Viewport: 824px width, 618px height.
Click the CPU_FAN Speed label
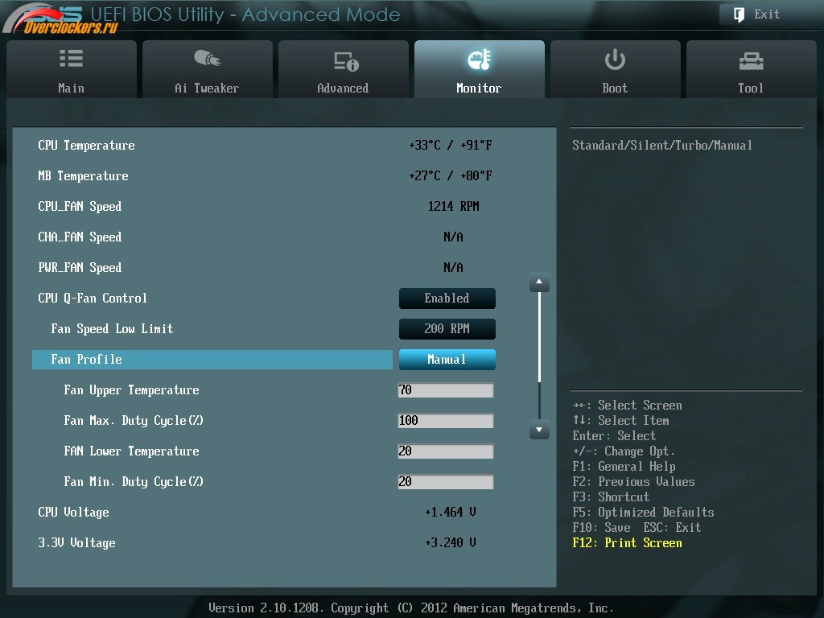pyautogui.click(x=80, y=207)
